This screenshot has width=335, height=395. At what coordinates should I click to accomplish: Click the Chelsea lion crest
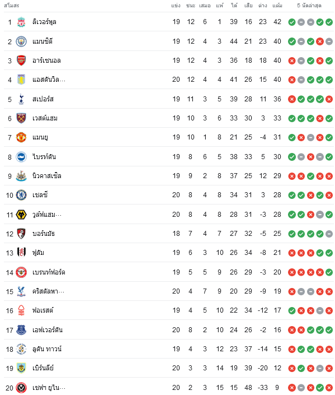21,195
